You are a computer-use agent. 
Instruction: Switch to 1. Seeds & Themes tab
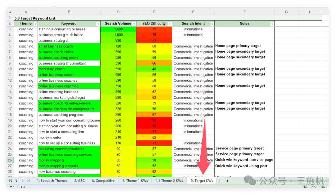52,181
